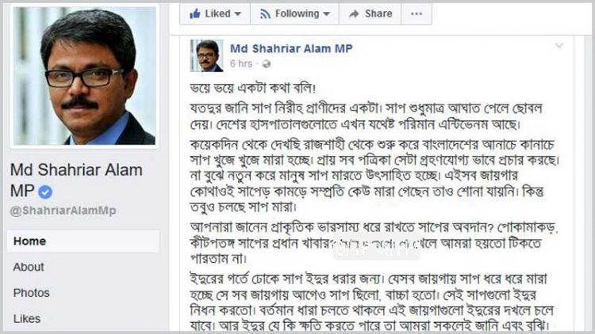The height and width of the screenshot is (334, 595).
Task: Click the thumbs-up icon on the Liked button
Action: coord(195,14)
